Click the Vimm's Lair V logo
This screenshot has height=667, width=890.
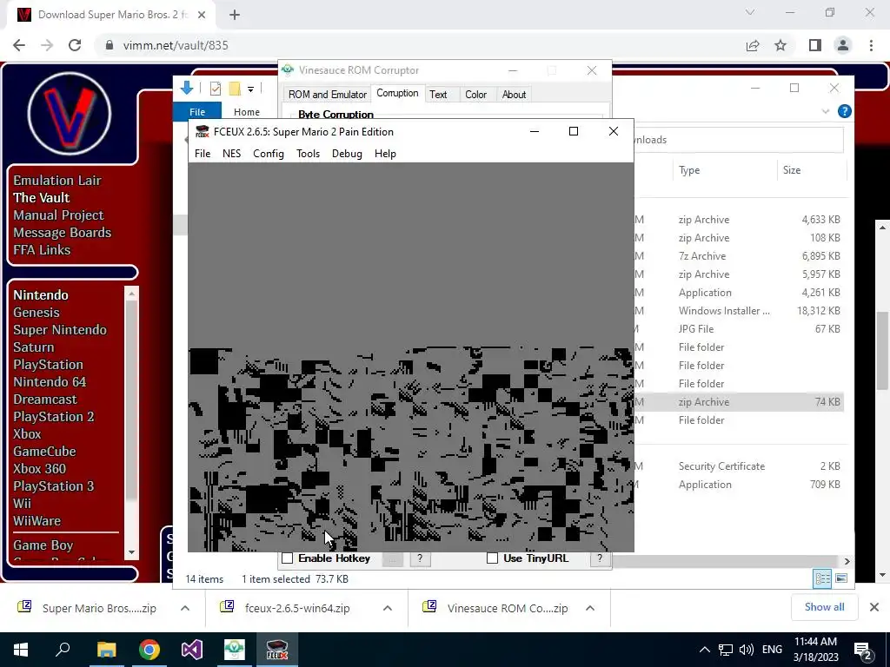click(x=70, y=113)
